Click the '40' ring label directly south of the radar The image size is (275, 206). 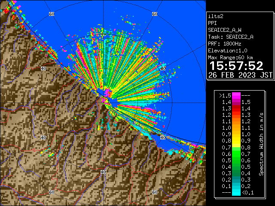pos(103,172)
